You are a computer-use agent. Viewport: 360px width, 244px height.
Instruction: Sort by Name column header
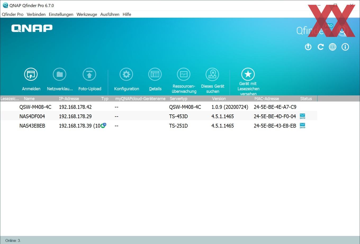point(29,99)
